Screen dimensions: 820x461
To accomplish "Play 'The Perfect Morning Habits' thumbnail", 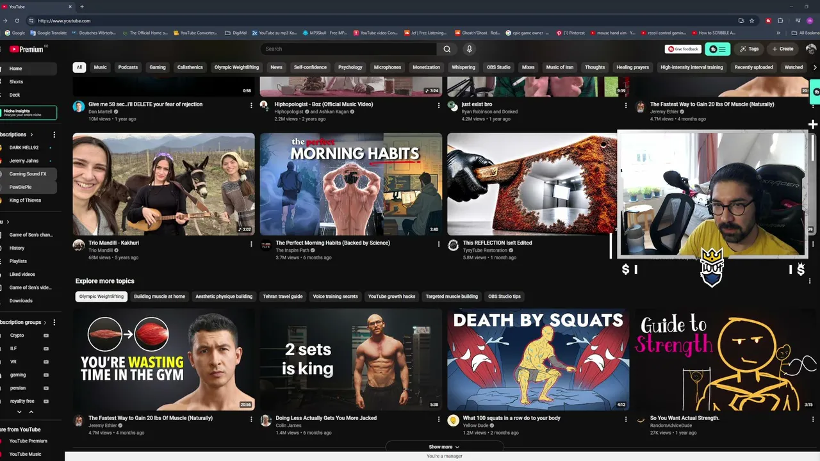I will coord(351,184).
